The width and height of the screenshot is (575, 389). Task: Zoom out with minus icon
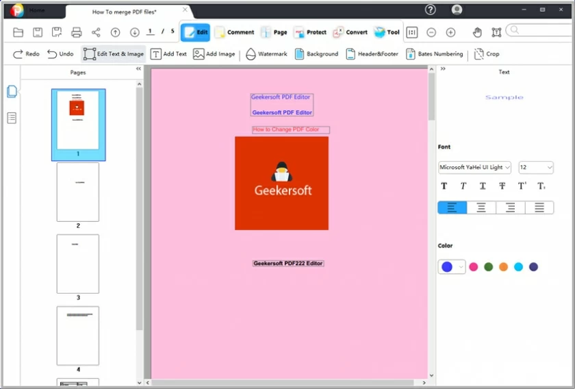click(431, 32)
